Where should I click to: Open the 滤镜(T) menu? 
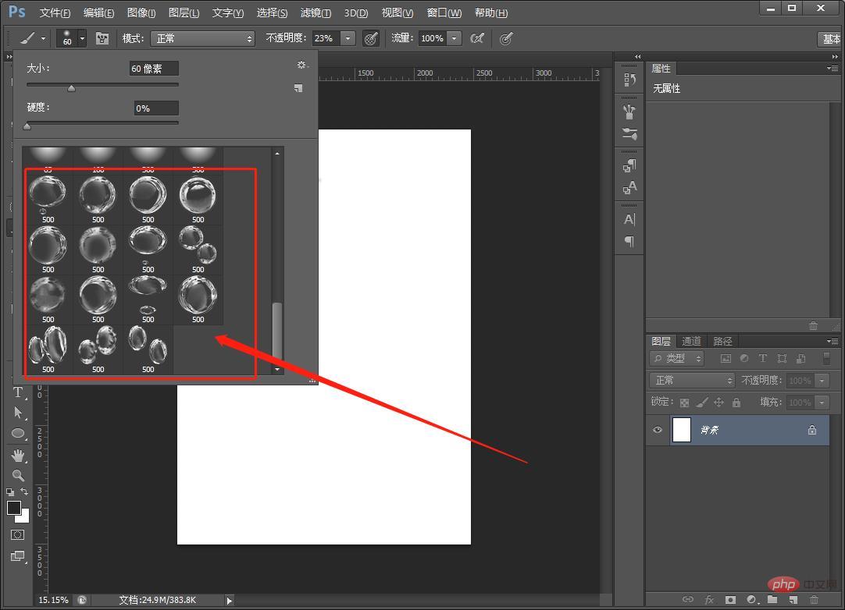(x=316, y=13)
